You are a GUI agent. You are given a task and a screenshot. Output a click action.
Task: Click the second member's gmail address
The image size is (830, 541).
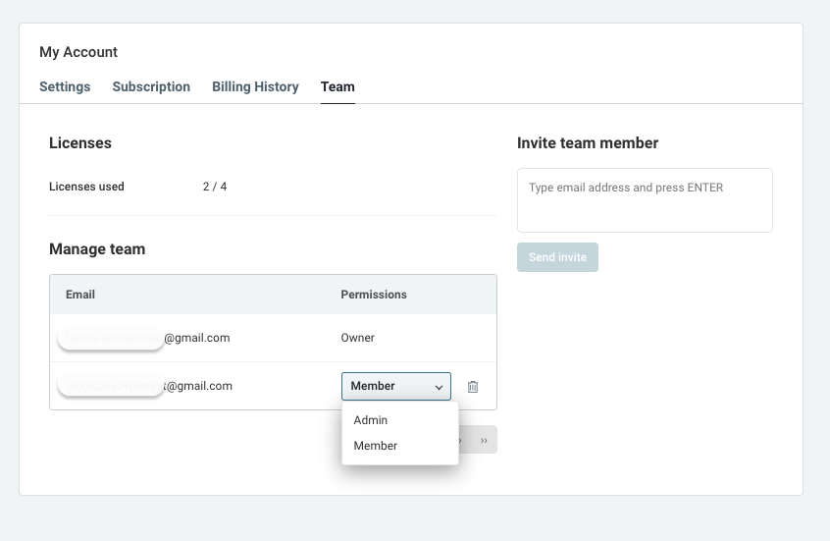pyautogui.click(x=198, y=386)
